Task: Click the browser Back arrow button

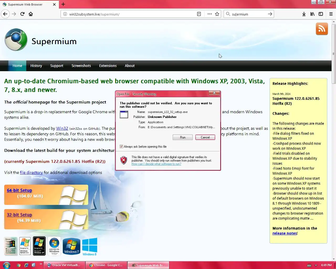Action: pyautogui.click(x=5, y=14)
